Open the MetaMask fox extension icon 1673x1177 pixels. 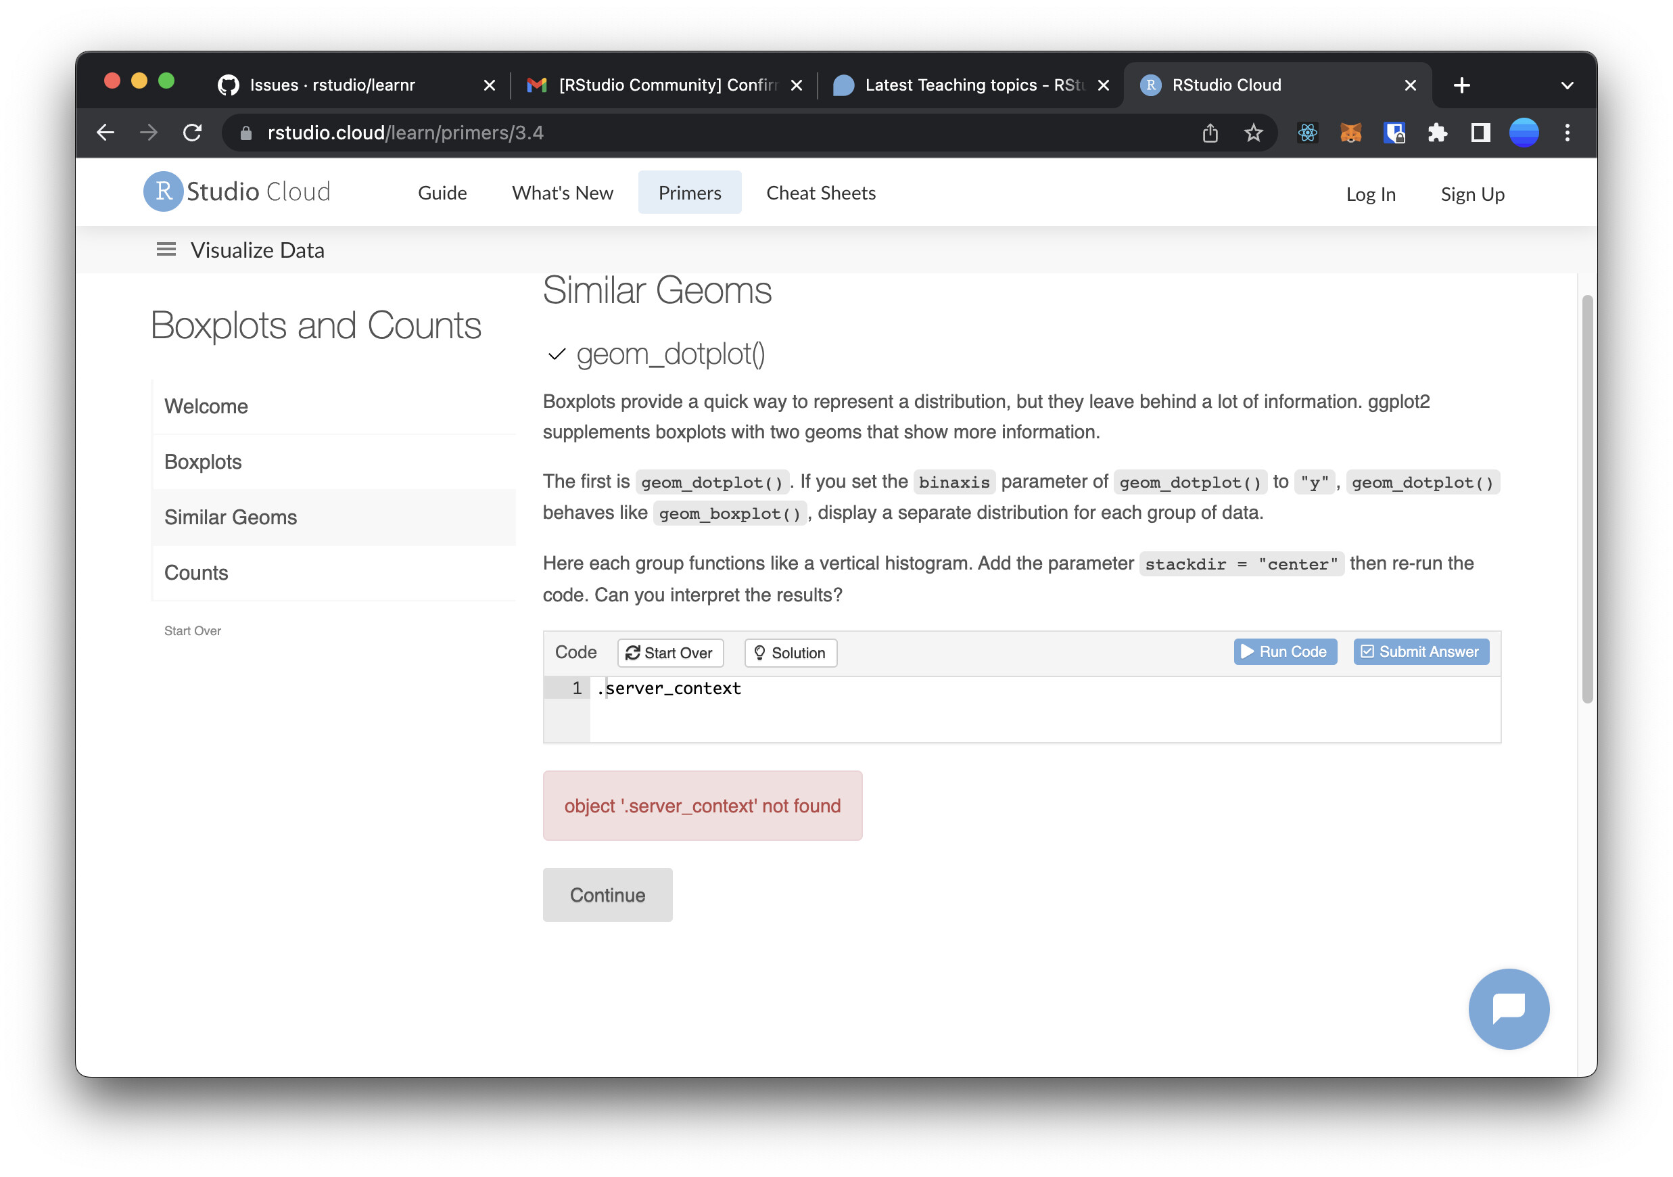1351,133
